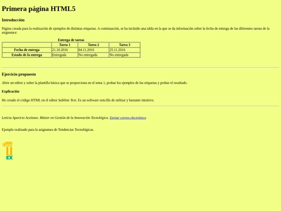Click the UEX university logo image
The width and height of the screenshot is (281, 211).
pos(7,151)
